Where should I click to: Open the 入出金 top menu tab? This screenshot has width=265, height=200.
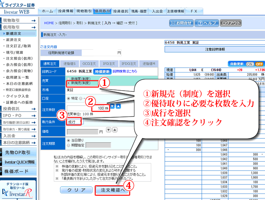pos(157,11)
